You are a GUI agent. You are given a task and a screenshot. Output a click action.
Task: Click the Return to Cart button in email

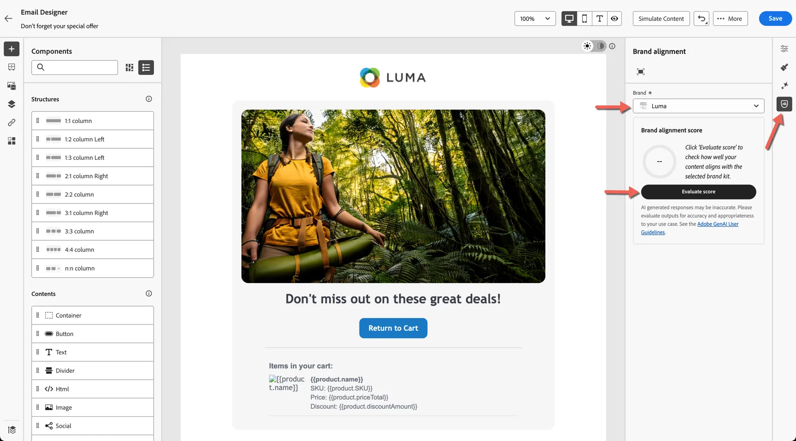pos(393,328)
